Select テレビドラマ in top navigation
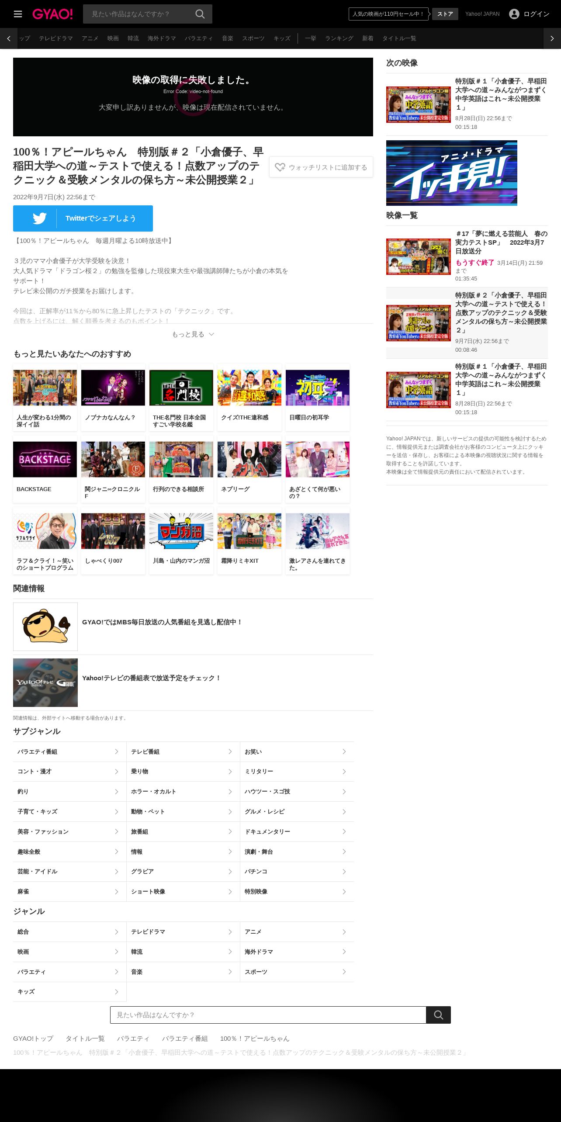 coord(56,38)
